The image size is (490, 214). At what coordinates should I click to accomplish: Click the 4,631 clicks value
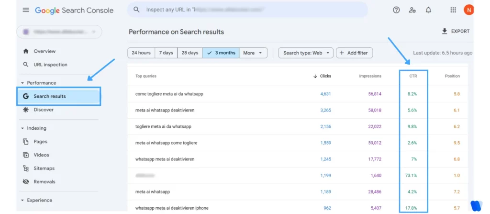click(x=325, y=94)
